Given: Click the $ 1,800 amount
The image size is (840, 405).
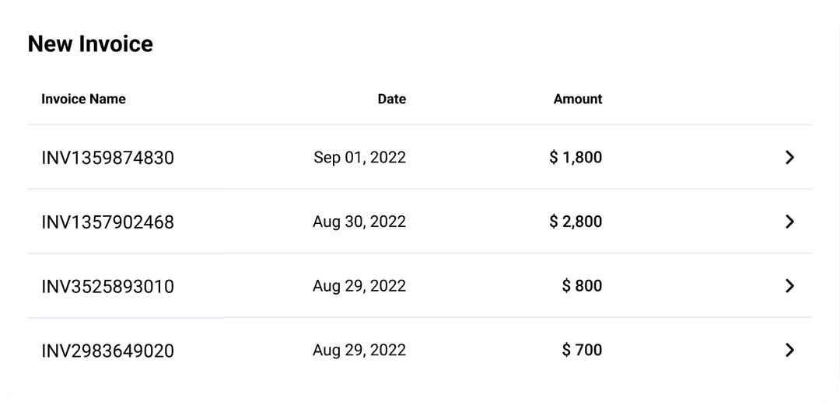Looking at the screenshot, I should click(576, 158).
